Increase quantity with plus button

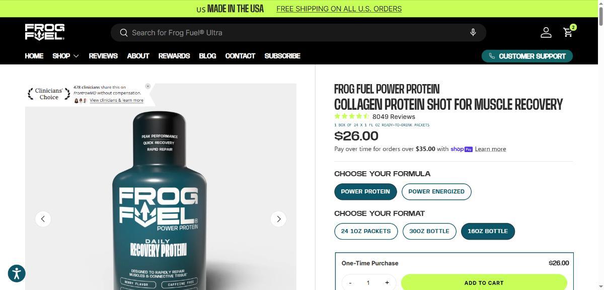(387, 283)
